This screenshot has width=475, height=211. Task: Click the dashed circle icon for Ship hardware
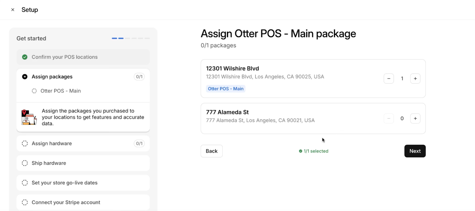(x=25, y=163)
